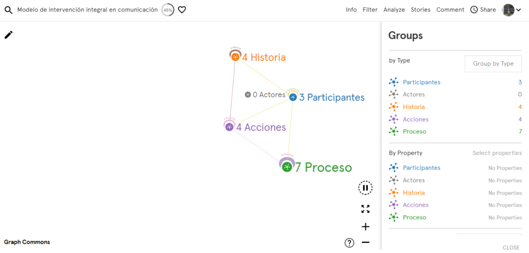This screenshot has width=529, height=253.
Task: Pause the graph layout animation
Action: point(365,188)
